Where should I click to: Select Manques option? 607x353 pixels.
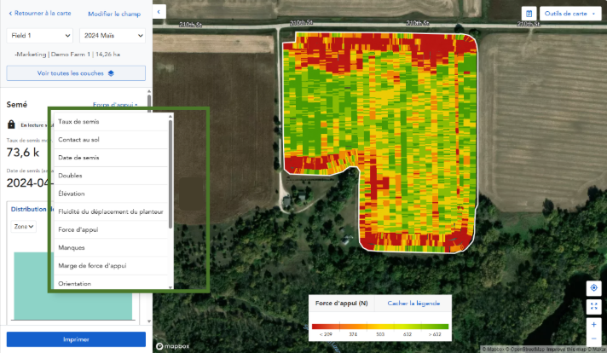coord(111,248)
